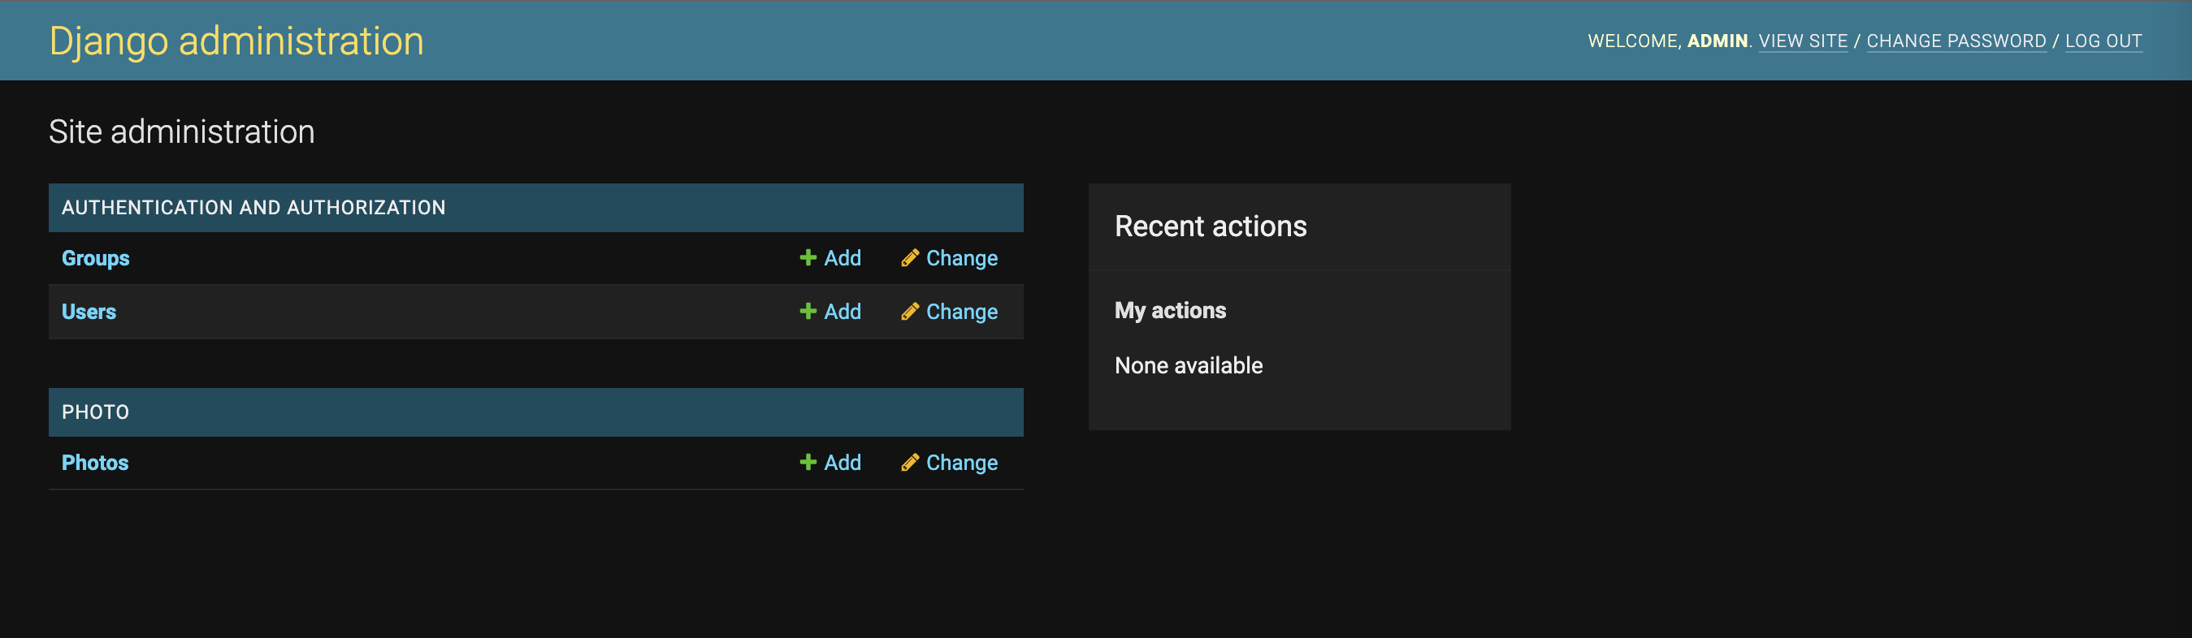Screen dimensions: 2192x638
Task: Click Add text link for Groups
Action: (843, 258)
